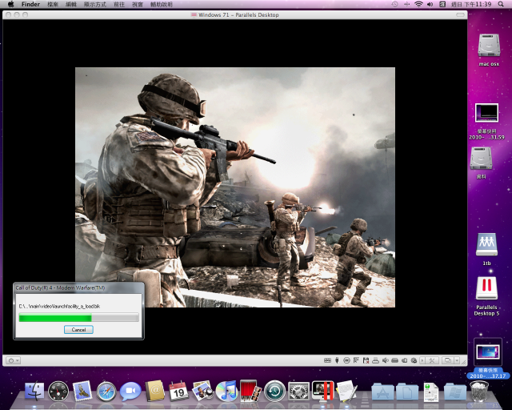
Task: Open iPhoto from the Dock
Action: (202, 391)
